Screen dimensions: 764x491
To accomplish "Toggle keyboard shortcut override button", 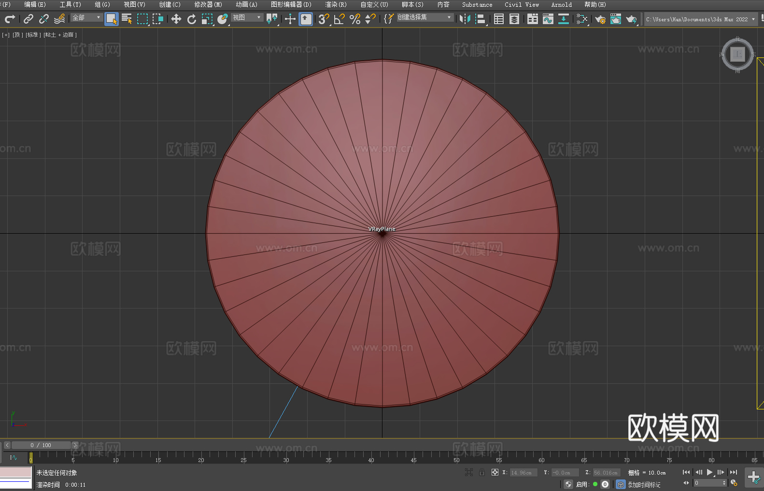I will click(306, 19).
